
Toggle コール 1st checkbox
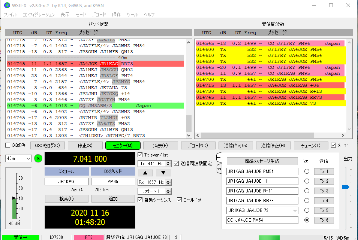tap(179, 200)
